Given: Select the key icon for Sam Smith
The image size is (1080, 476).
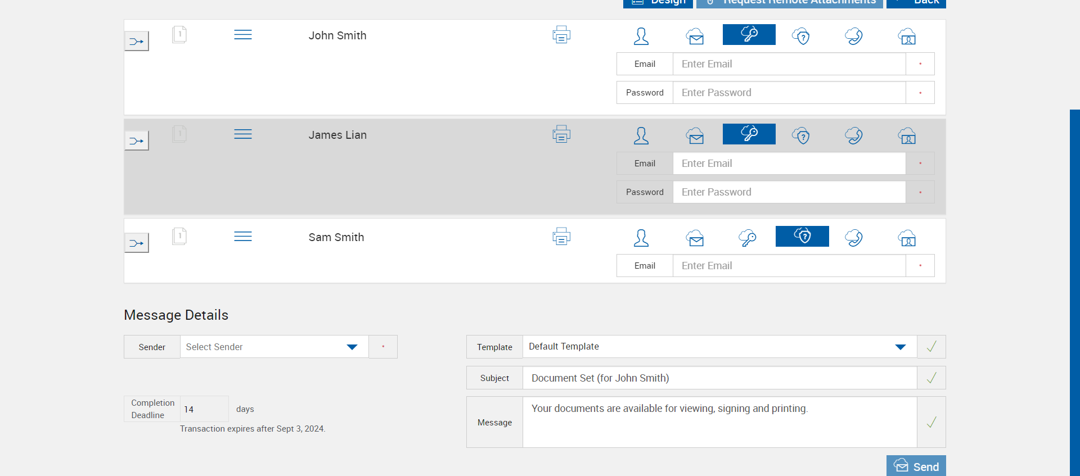Looking at the screenshot, I should pyautogui.click(x=748, y=238).
